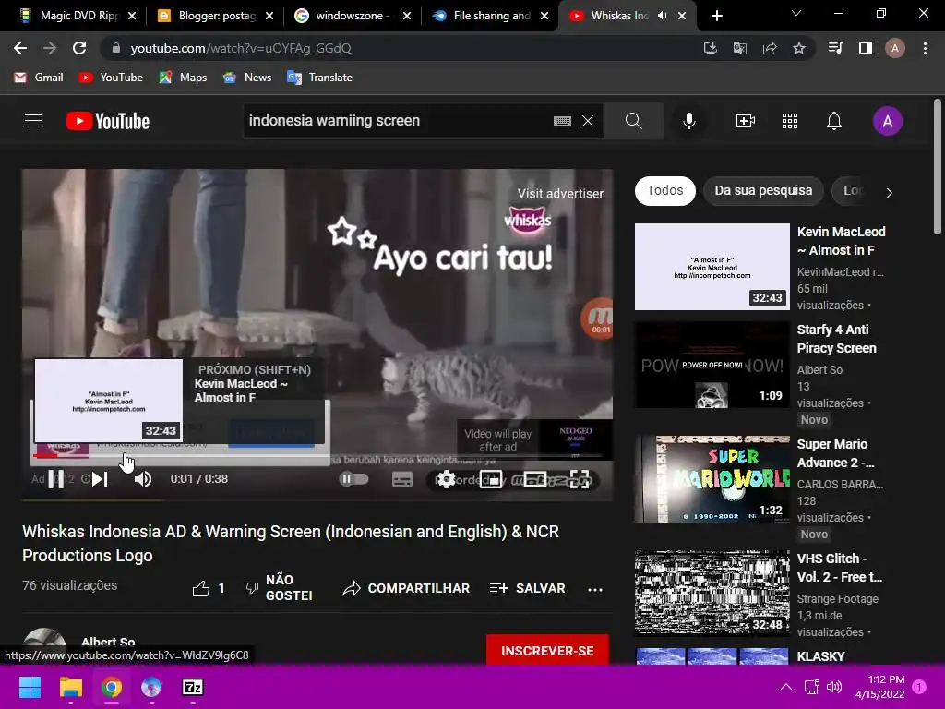Viewport: 945px width, 709px height.
Task: Enter full screen video mode
Action: coord(580,479)
